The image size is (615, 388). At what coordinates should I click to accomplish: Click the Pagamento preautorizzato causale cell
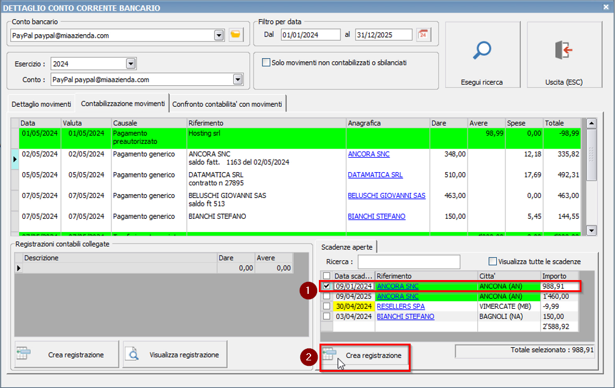point(149,138)
